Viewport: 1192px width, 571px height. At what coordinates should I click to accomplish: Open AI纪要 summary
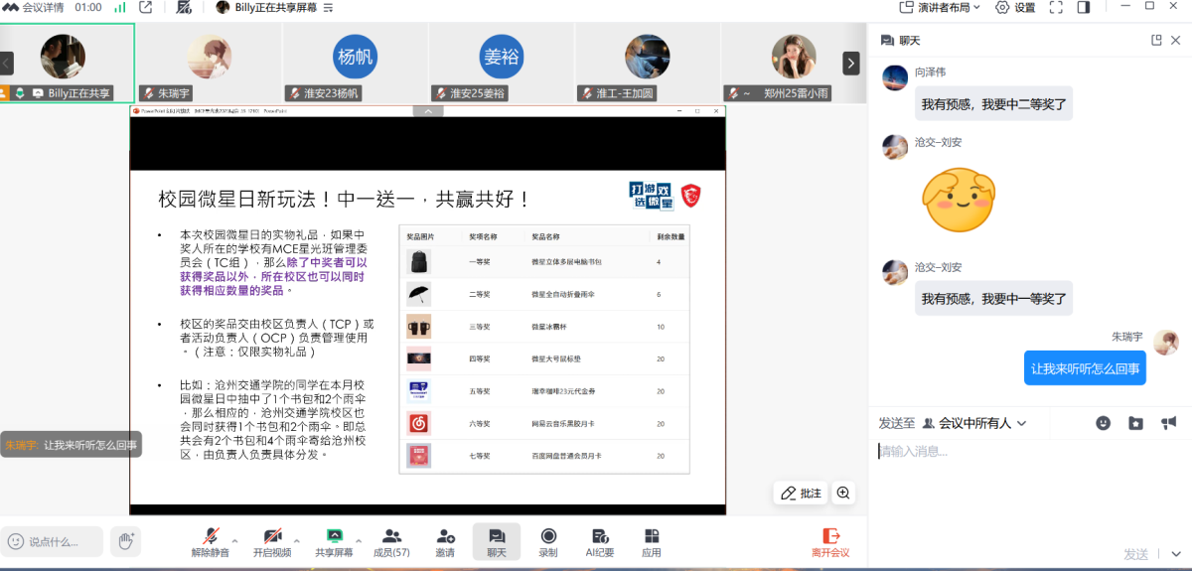tap(600, 542)
